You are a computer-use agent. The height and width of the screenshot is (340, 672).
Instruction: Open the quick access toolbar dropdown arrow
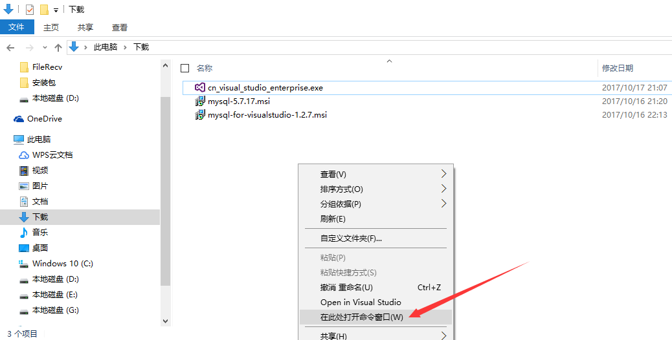click(56, 10)
